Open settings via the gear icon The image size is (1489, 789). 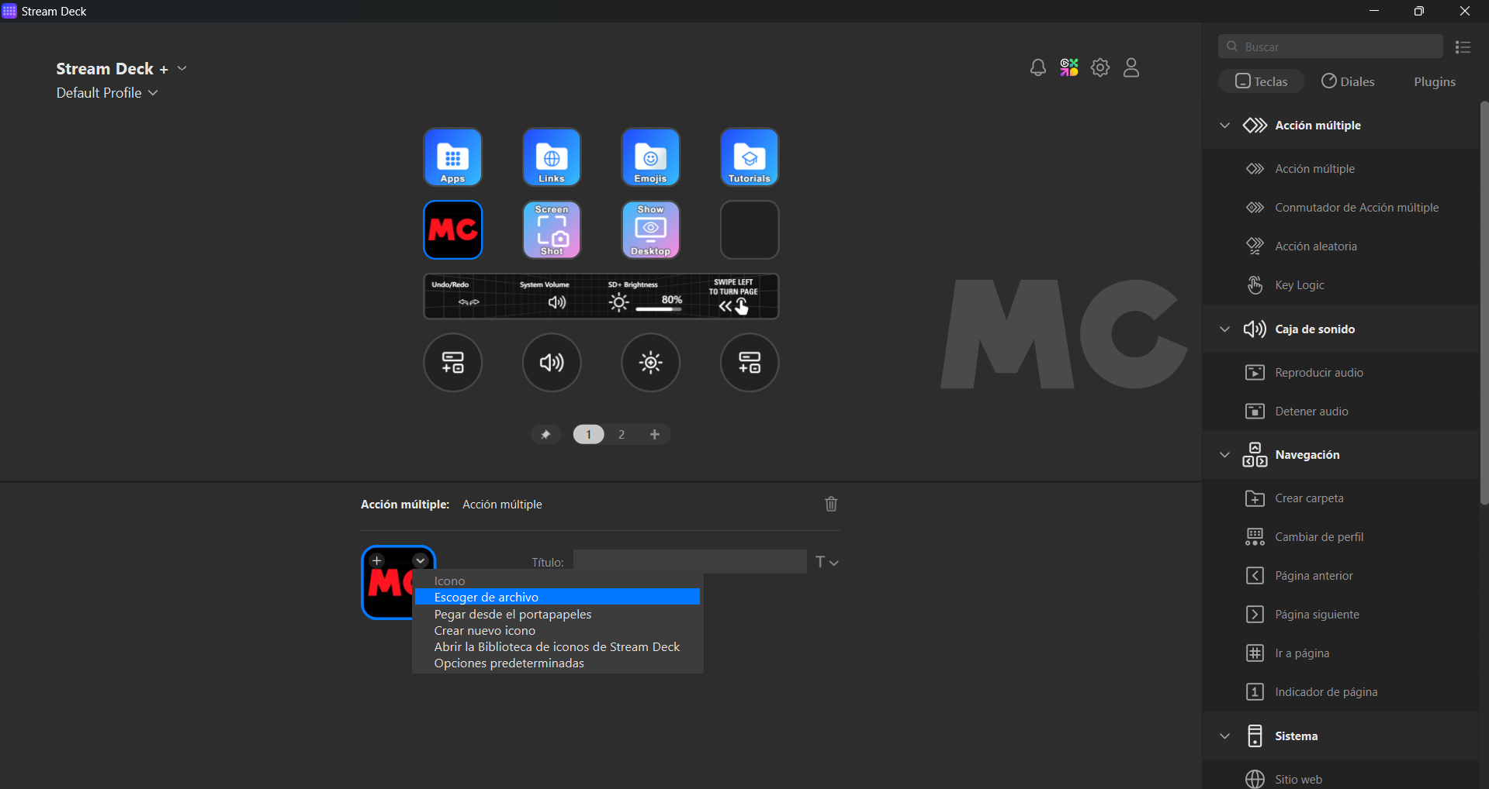[x=1100, y=68]
